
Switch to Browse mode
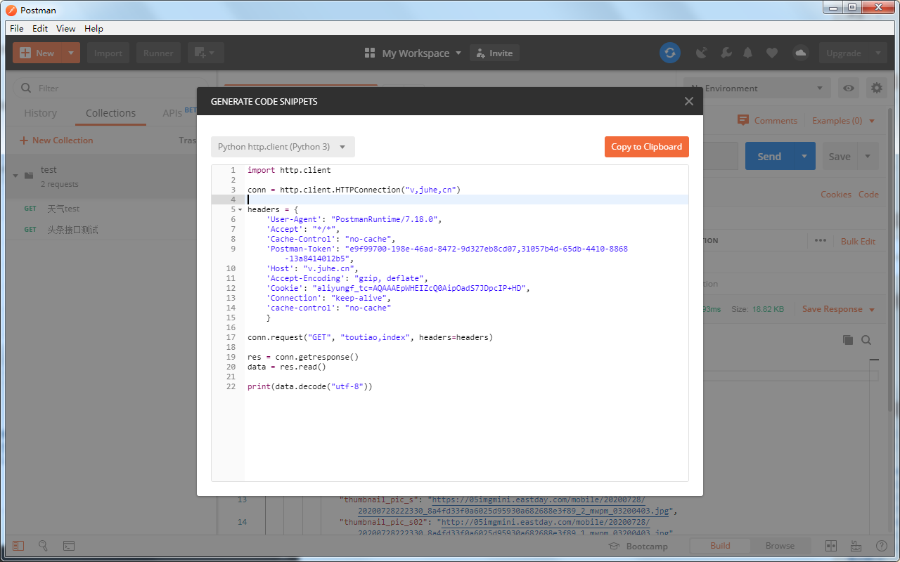(780, 546)
